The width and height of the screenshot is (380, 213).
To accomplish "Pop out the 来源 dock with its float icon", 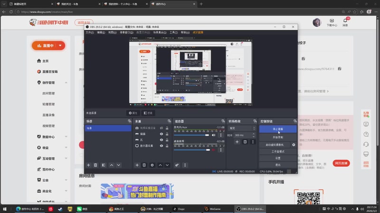I will pos(169,121).
